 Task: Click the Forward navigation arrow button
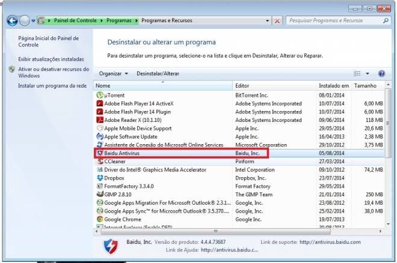(25, 20)
